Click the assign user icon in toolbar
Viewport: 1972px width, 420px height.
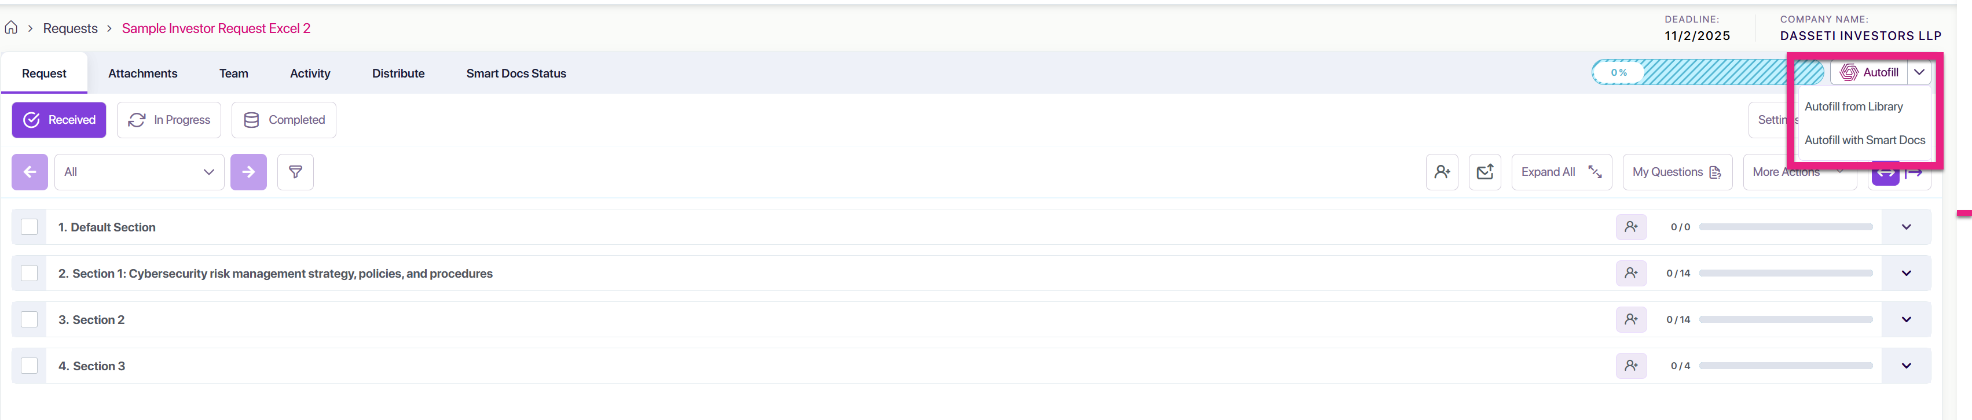click(x=1442, y=171)
